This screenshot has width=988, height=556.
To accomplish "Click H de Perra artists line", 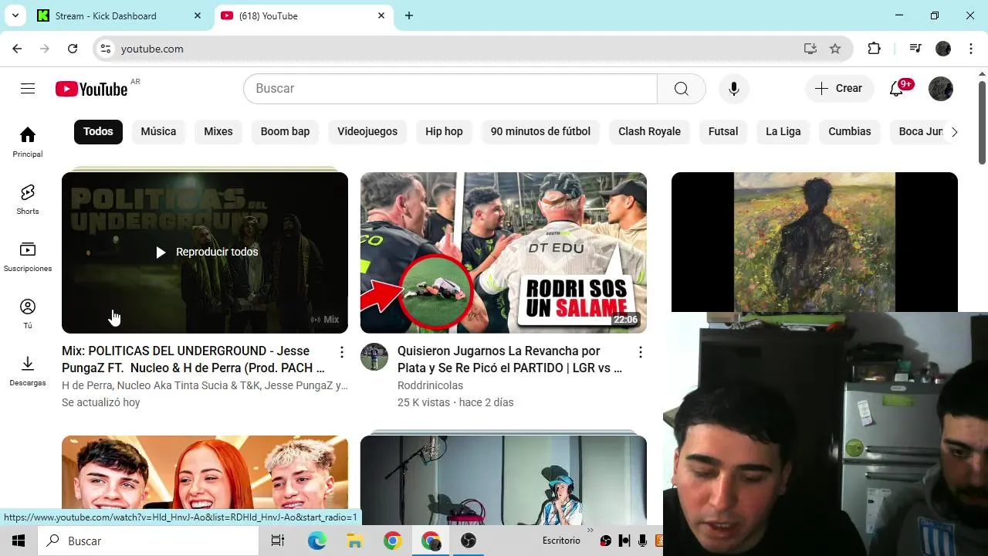I will [205, 385].
